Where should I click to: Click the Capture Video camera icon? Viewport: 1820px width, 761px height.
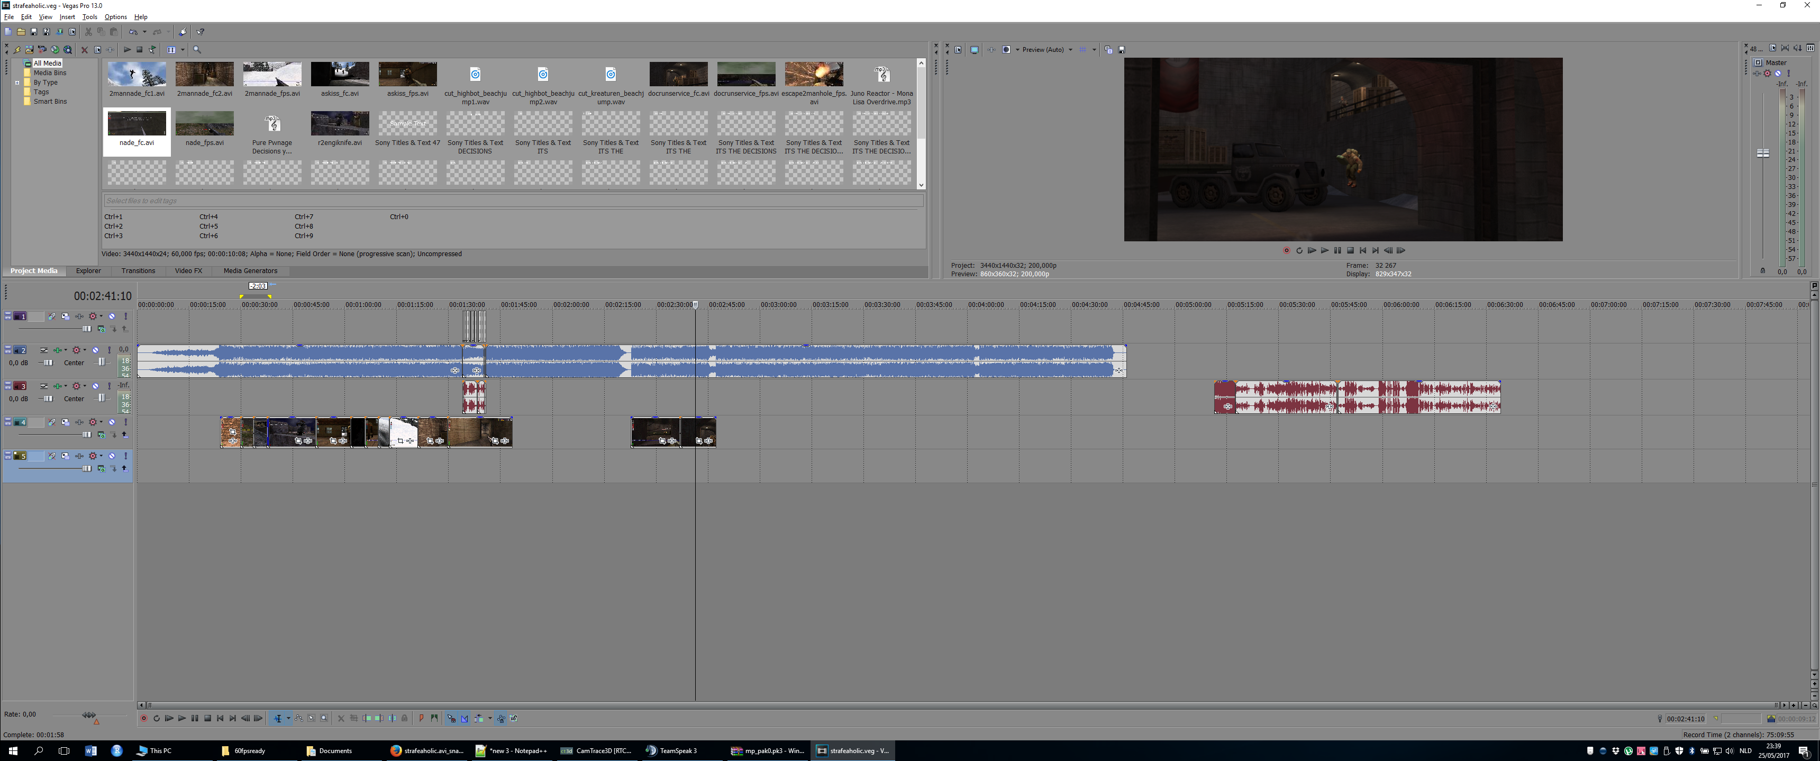point(42,49)
